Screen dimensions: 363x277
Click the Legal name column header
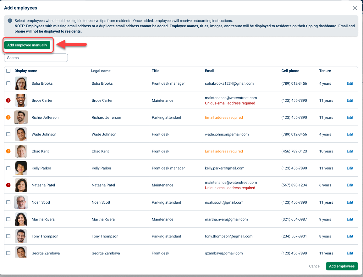point(101,71)
